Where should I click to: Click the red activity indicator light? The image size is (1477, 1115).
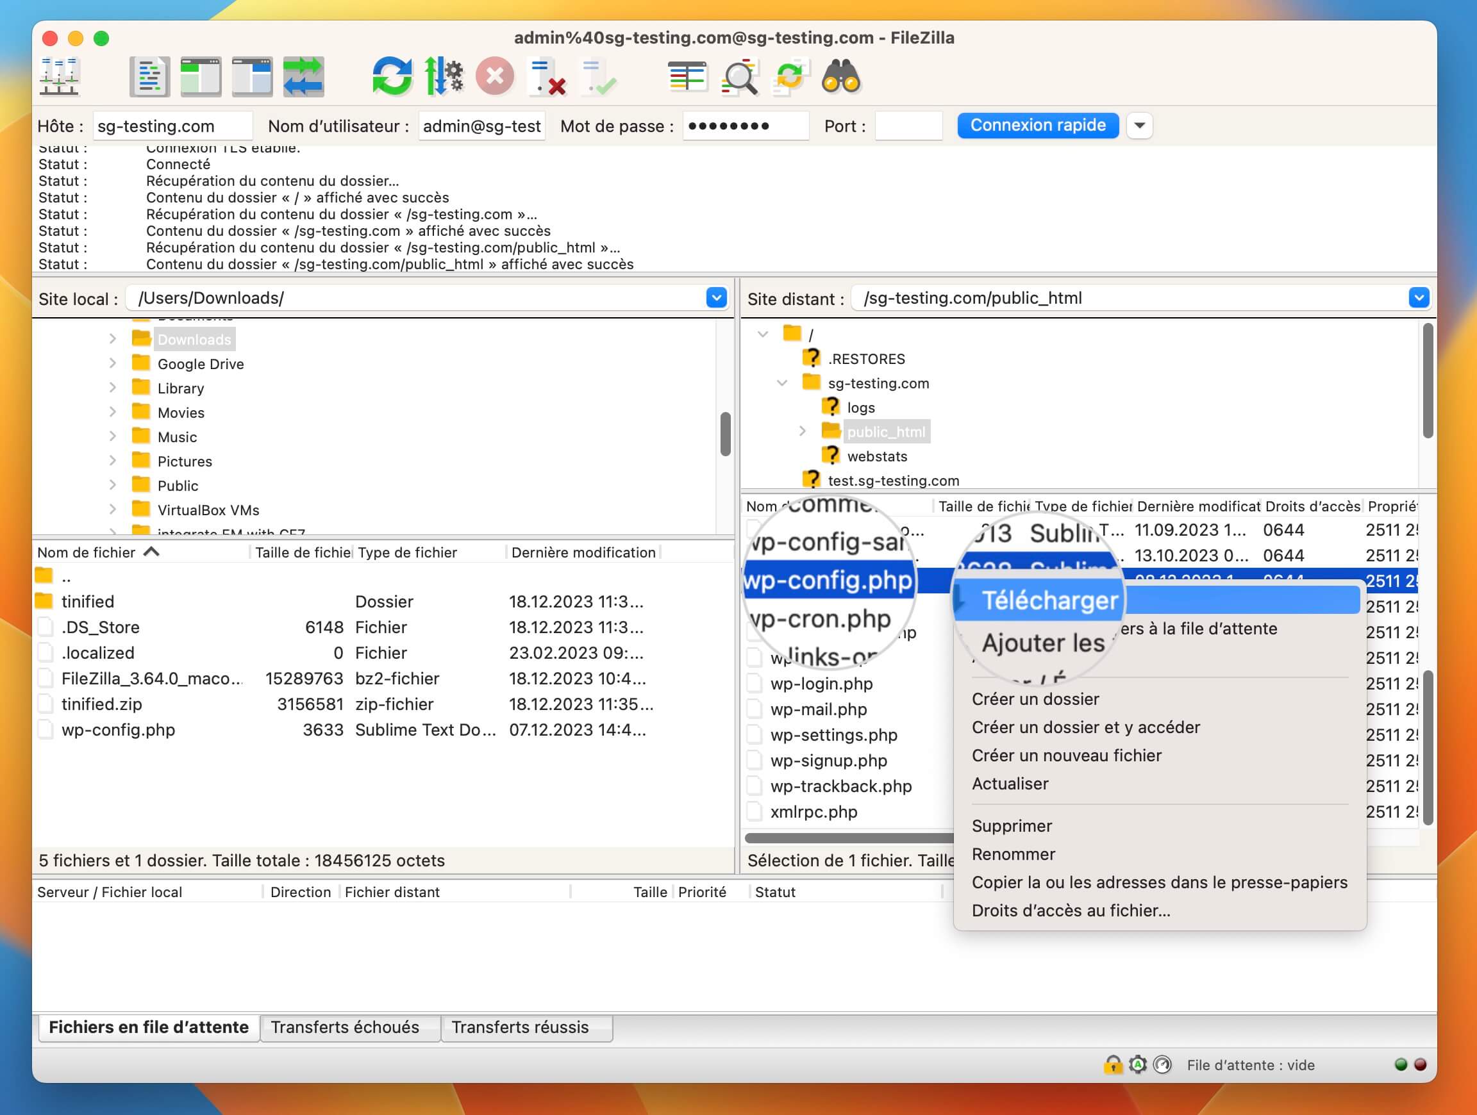[x=1420, y=1064]
